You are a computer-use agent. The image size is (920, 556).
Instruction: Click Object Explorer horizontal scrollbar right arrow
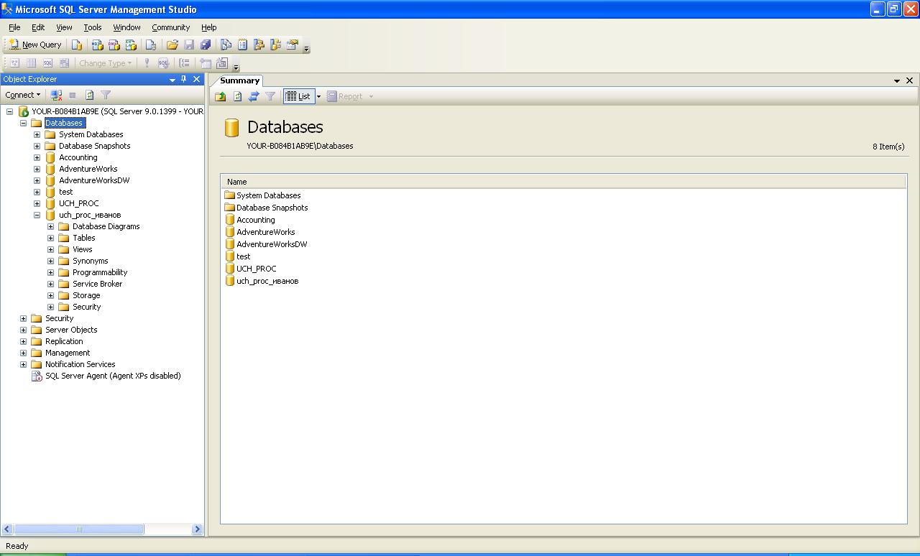pyautogui.click(x=197, y=529)
